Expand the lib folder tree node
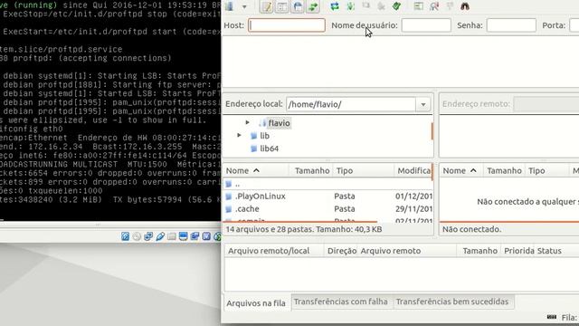579x326 pixels. click(x=239, y=135)
